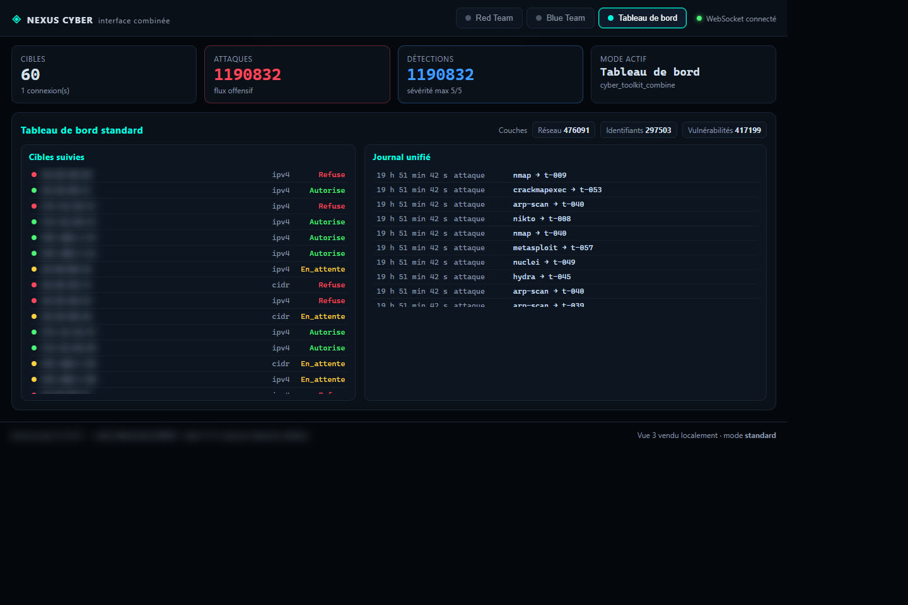The height and width of the screenshot is (605, 908).
Task: Select the Tableau de bord mode
Action: tap(643, 18)
